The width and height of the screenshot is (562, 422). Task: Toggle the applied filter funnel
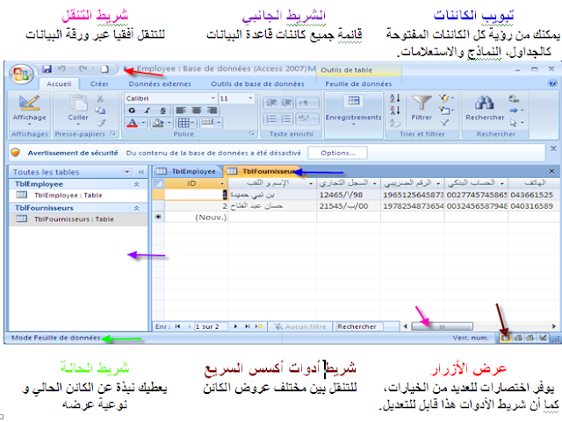tap(444, 123)
